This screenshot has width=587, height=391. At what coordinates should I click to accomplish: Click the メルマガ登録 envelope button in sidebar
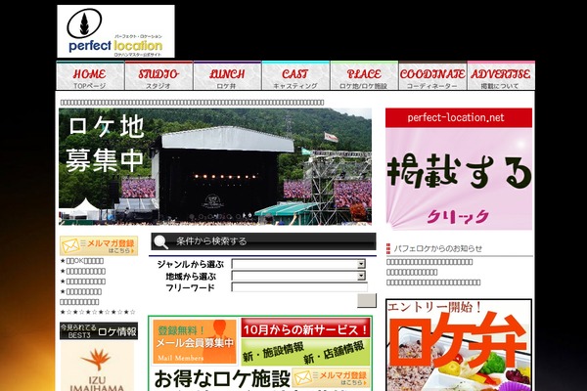(99, 245)
